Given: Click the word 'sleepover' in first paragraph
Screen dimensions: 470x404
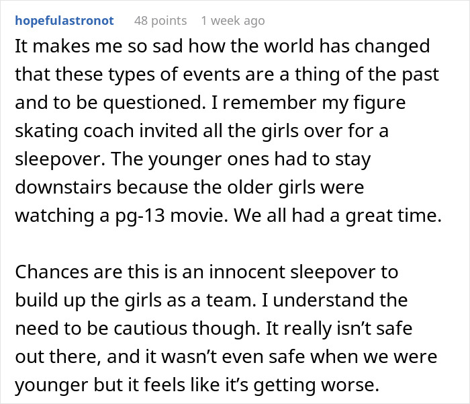Looking at the screenshot, I should (x=49, y=159).
